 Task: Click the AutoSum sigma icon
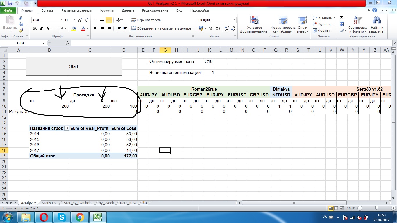click(342, 18)
